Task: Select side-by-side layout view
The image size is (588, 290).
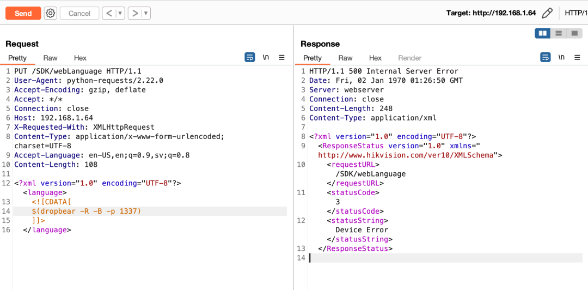Action: pyautogui.click(x=542, y=33)
